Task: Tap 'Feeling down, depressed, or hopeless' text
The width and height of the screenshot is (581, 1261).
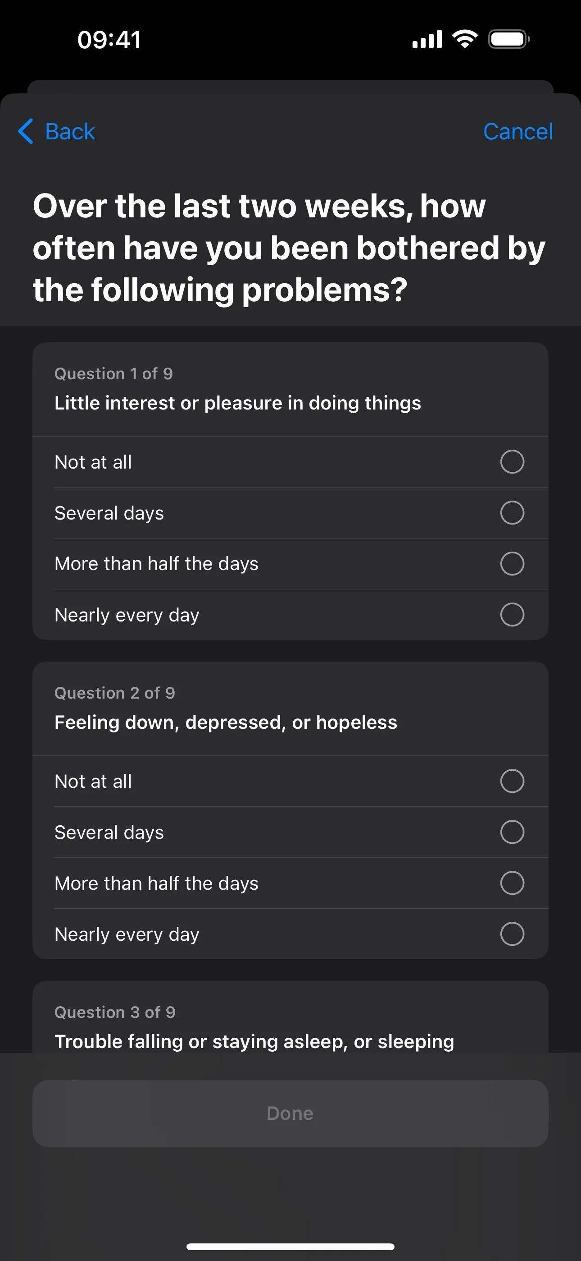Action: pos(226,723)
